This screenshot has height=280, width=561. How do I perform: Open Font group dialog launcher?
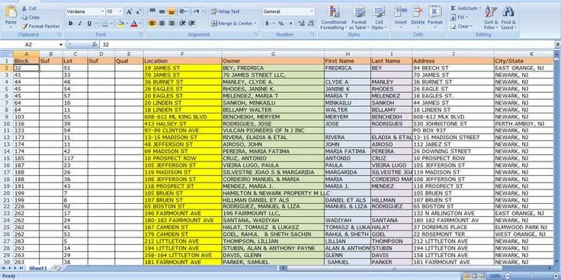pyautogui.click(x=141, y=35)
